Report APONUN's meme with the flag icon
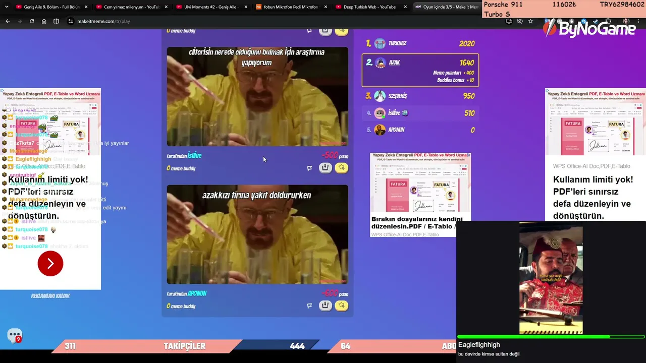 309,306
